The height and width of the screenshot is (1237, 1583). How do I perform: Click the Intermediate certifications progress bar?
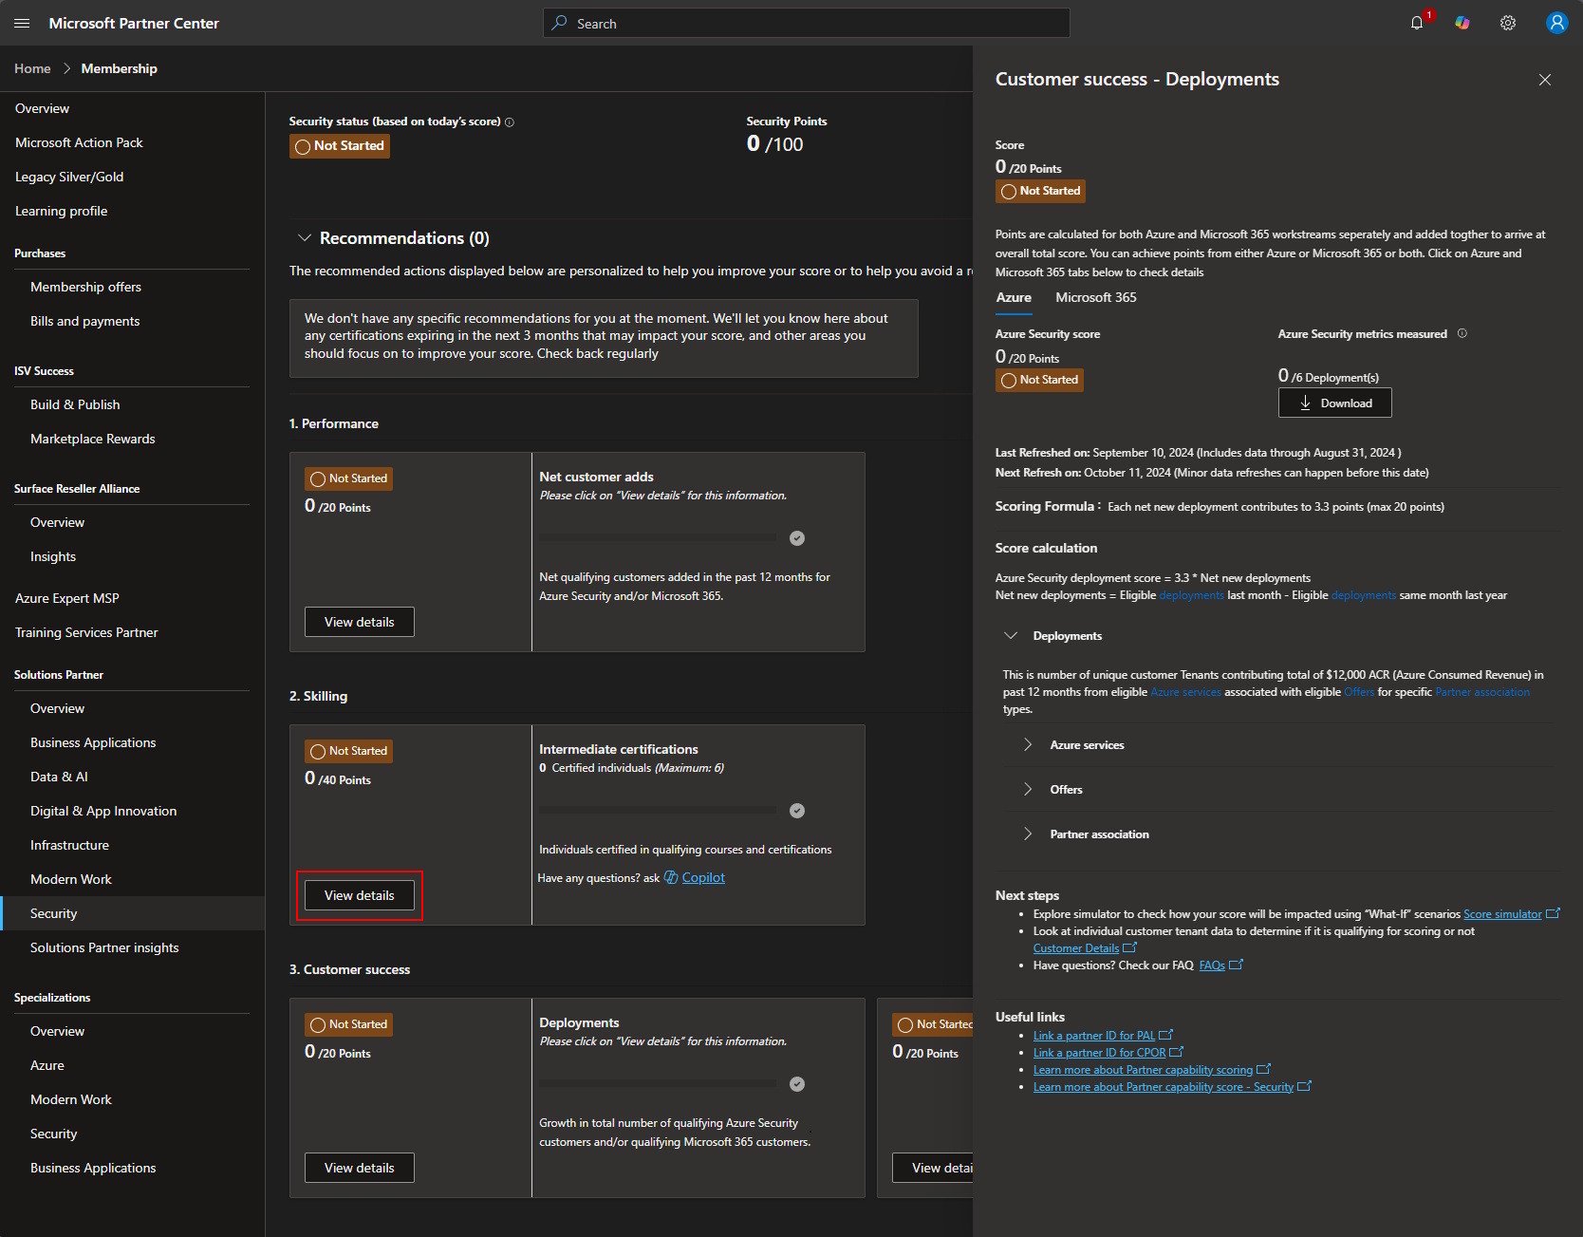pyautogui.click(x=658, y=811)
